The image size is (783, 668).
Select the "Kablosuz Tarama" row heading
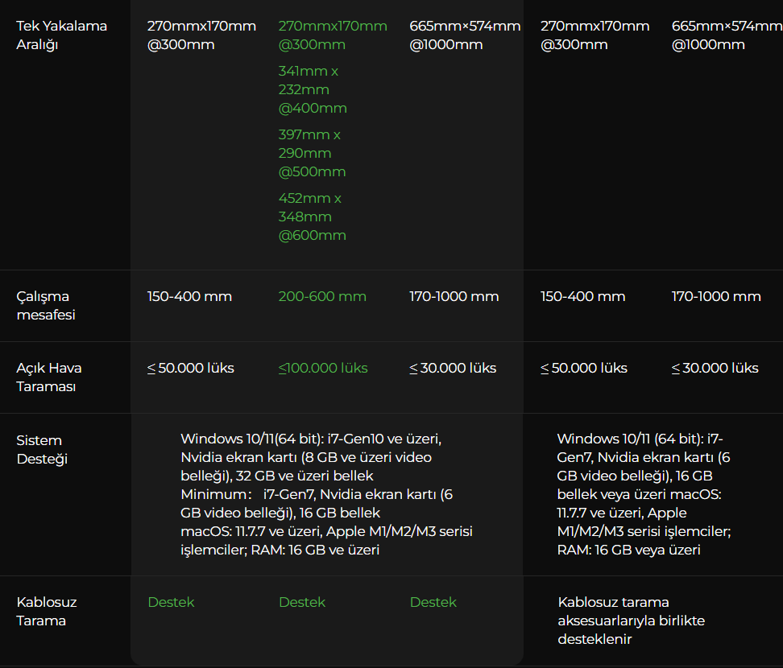click(47, 612)
